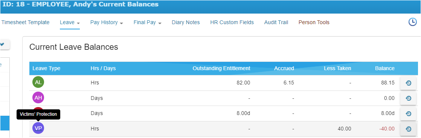This screenshot has width=421, height=138.
Task: Open the Person Tools link
Action: click(x=314, y=23)
